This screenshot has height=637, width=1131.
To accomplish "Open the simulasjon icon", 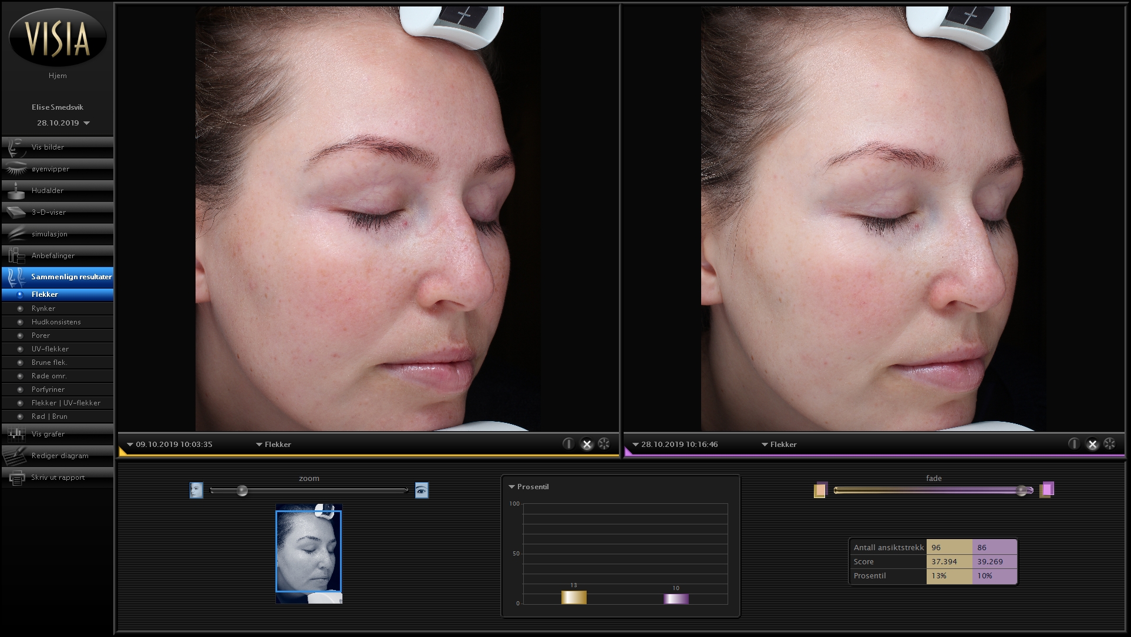I will click(16, 234).
